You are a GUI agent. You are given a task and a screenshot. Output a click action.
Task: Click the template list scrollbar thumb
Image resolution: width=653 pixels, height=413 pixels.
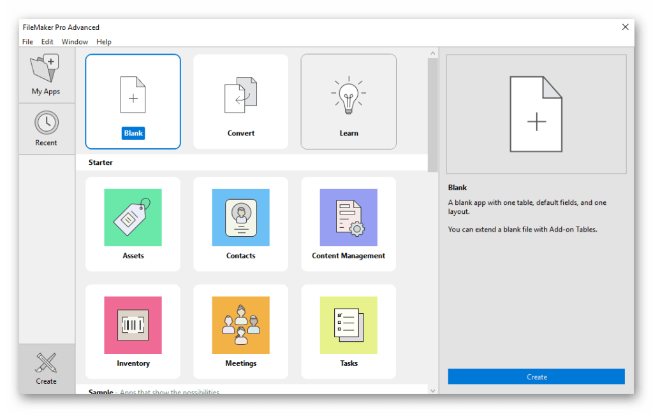433,115
